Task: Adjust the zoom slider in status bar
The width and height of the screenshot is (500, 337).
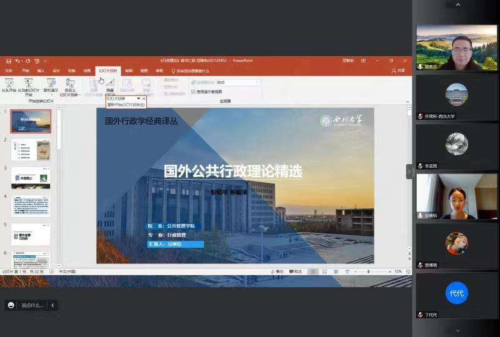Action: coord(368,271)
